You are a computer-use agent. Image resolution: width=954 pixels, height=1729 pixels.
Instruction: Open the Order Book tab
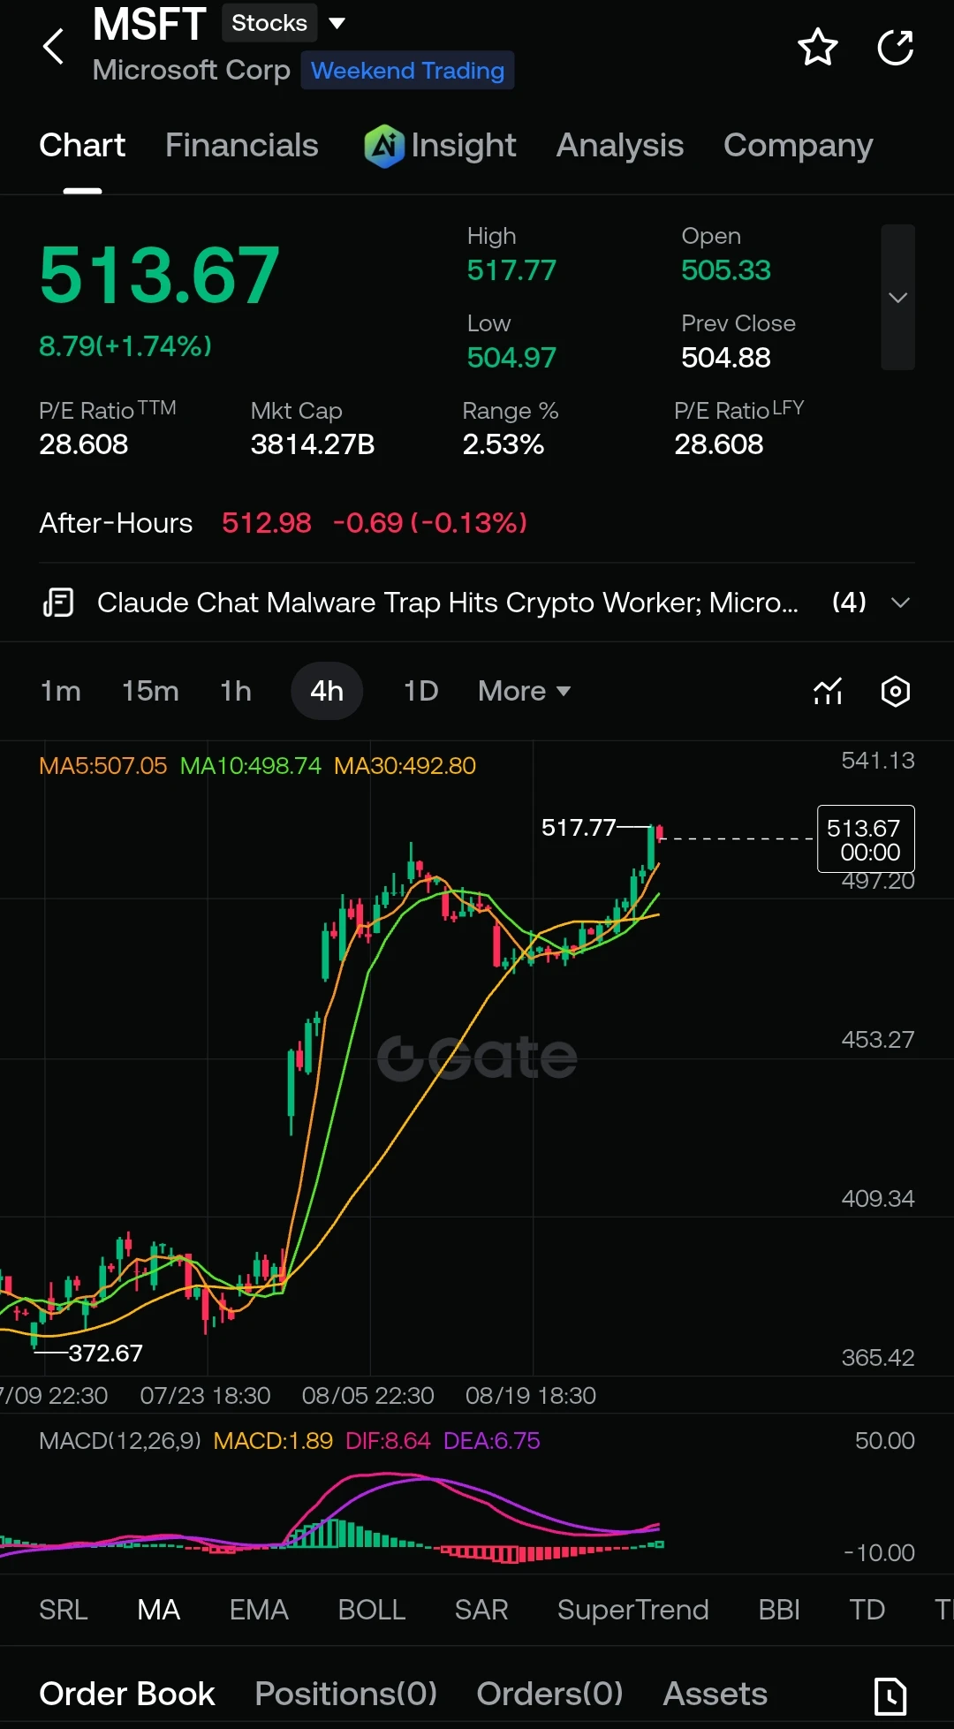126,1694
